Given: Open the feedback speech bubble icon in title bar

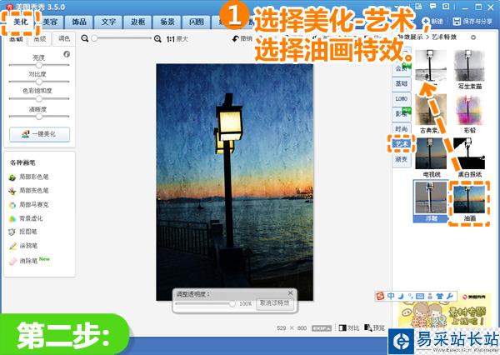Looking at the screenshot, I should pos(432,6).
